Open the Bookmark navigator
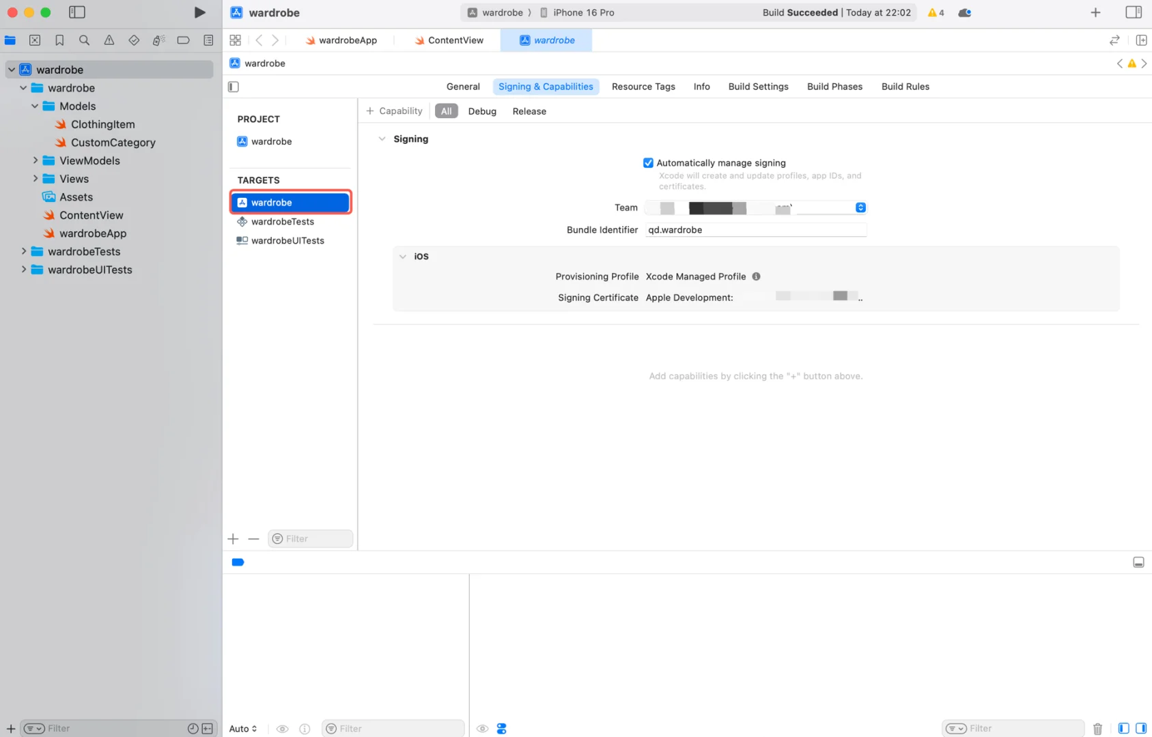The image size is (1152, 737). (59, 40)
